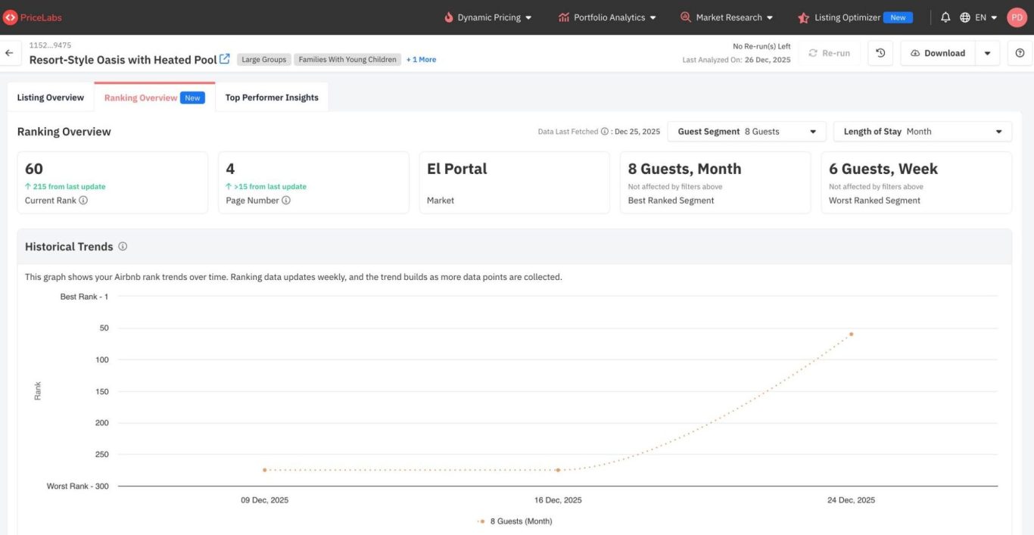Click the PriceLabs logo icon
Viewport: 1034px width, 535px height.
(x=10, y=17)
